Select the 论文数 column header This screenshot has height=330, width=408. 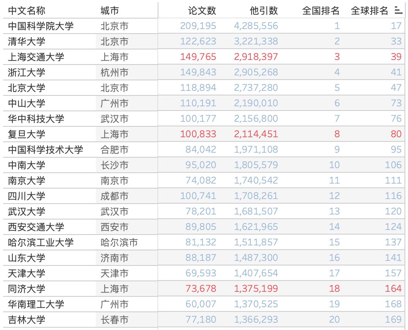click(202, 11)
